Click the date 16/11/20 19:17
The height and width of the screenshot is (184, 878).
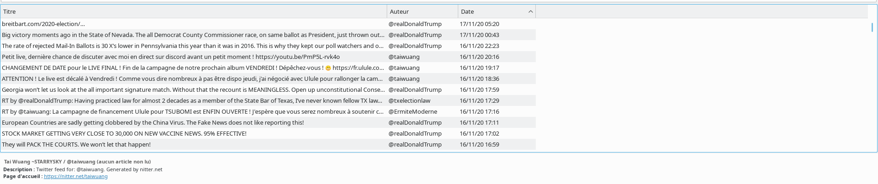(x=479, y=68)
